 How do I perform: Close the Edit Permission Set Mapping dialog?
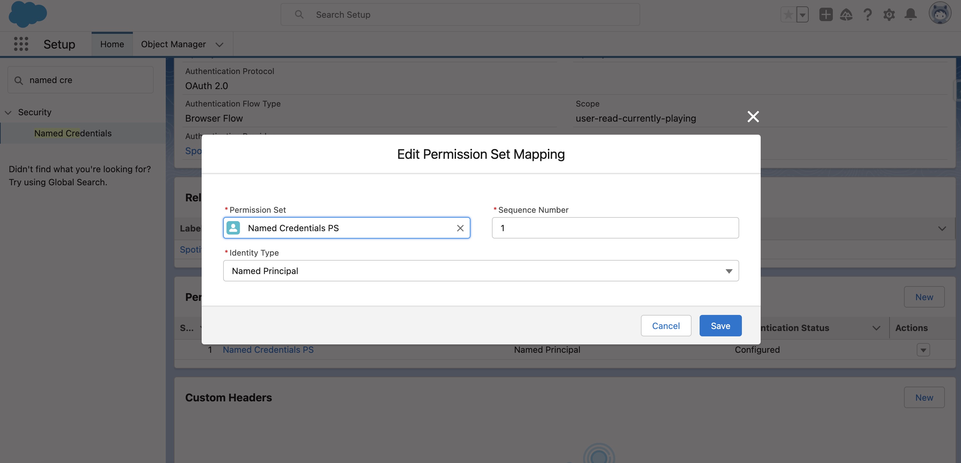tap(753, 117)
